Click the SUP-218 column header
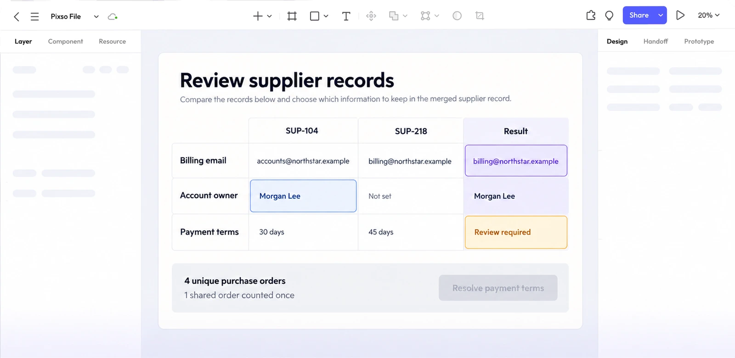Viewport: 735px width, 358px height. click(x=411, y=131)
